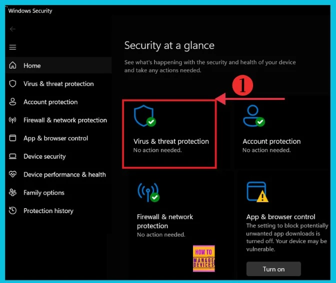Click the App & browser control warning icon
336x283 pixels.
(x=257, y=192)
